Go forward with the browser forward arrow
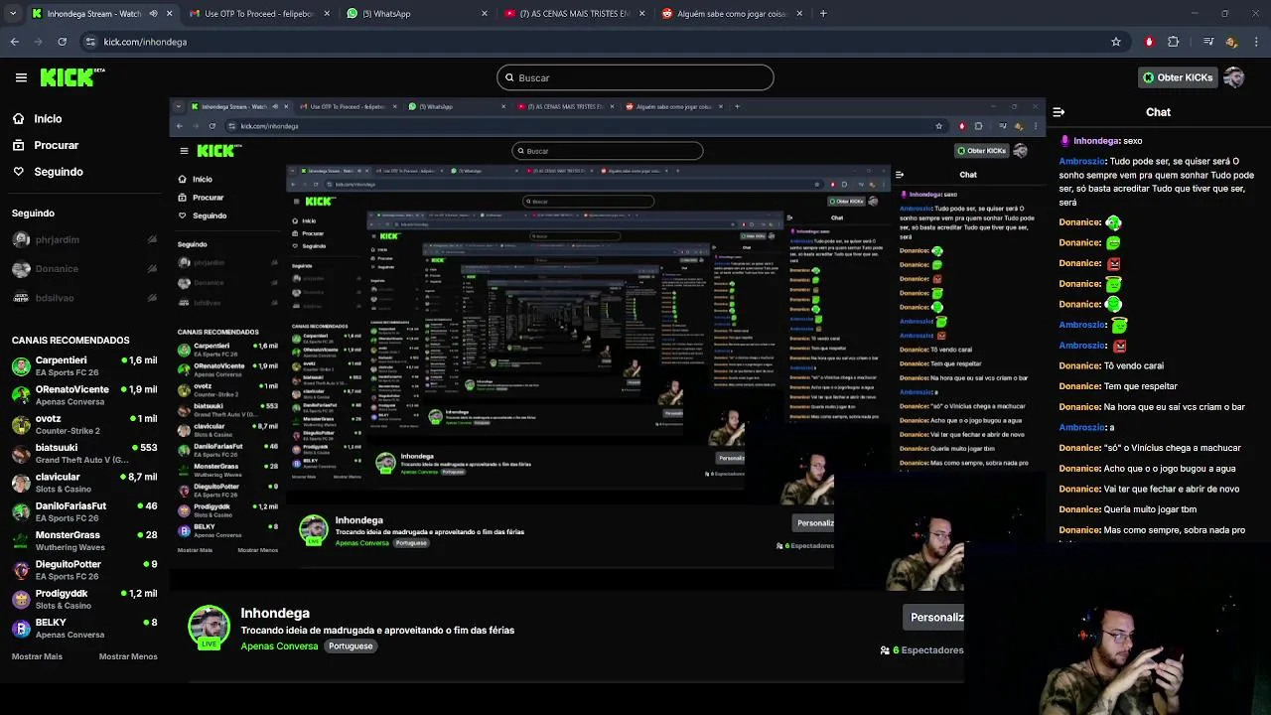 (39, 42)
